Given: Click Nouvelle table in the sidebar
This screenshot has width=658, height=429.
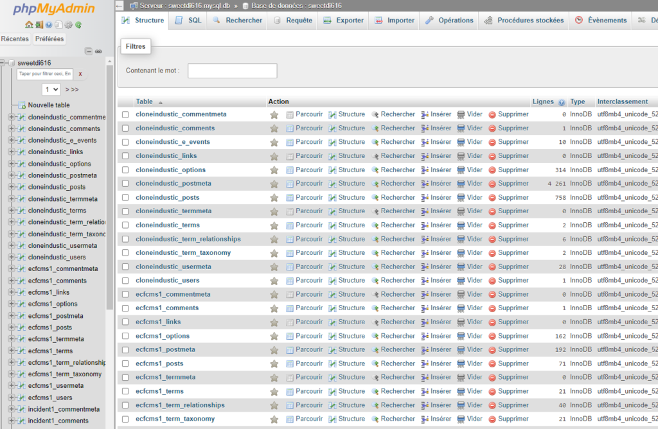Looking at the screenshot, I should click(x=49, y=105).
